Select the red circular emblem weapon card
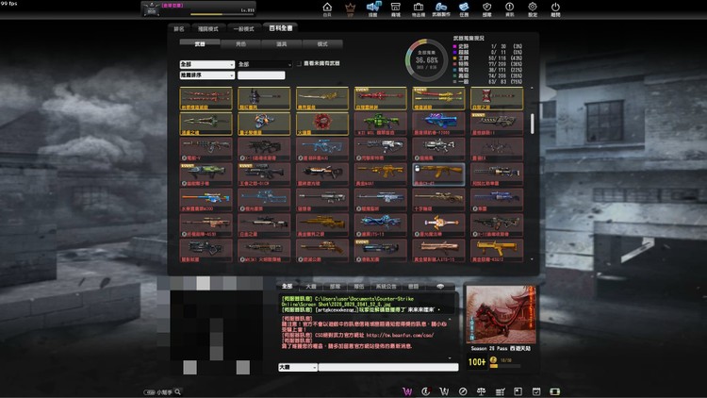The image size is (707, 398). pyautogui.click(x=322, y=124)
